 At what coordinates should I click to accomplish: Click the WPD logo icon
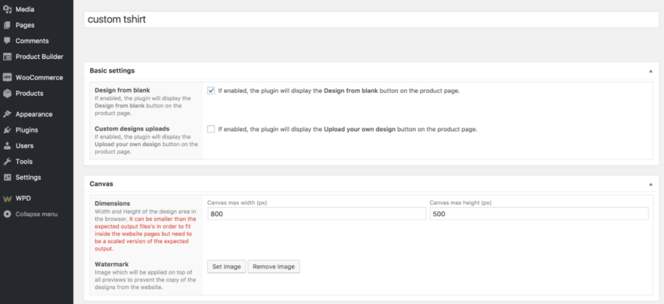7,199
